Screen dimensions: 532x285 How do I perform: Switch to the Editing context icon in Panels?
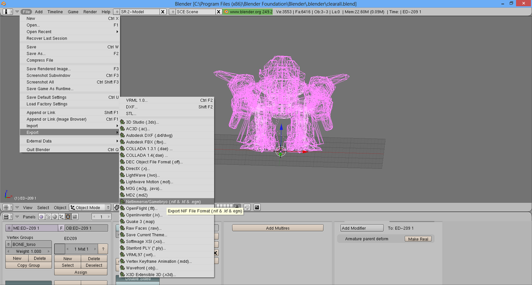pyautogui.click(x=68, y=217)
